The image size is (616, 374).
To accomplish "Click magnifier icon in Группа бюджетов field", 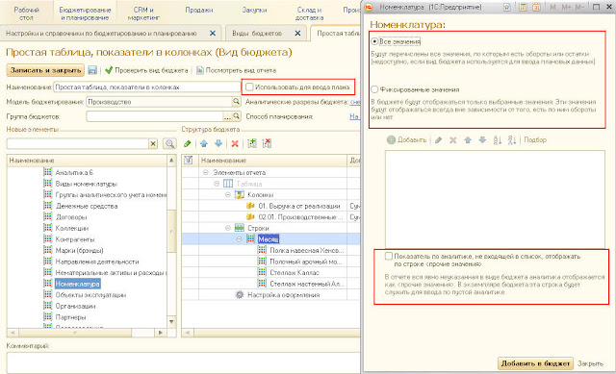I will click(x=236, y=116).
